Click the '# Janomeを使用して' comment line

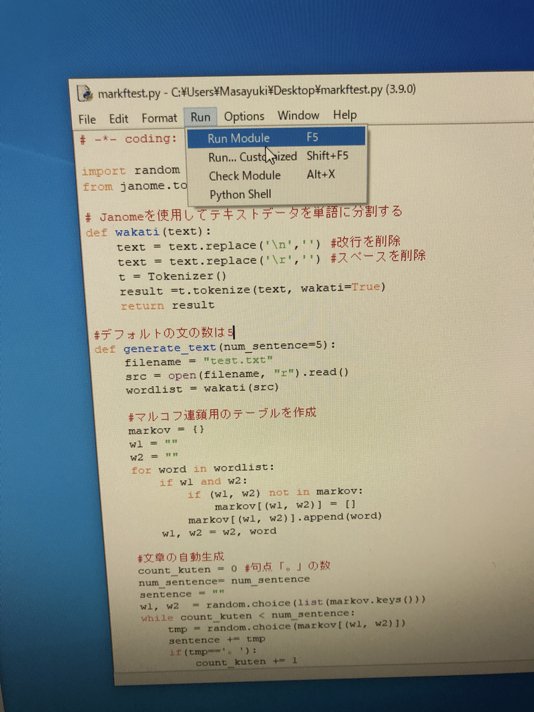coord(244,214)
